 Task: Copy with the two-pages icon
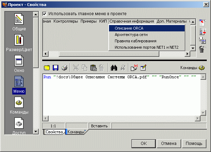pyautogui.click(x=85, y=68)
